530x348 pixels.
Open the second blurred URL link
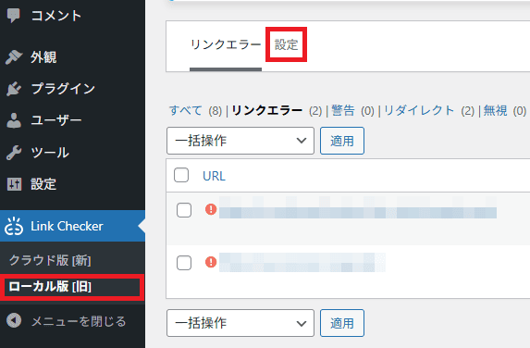[302, 262]
